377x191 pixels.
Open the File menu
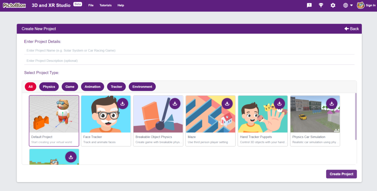click(91, 6)
